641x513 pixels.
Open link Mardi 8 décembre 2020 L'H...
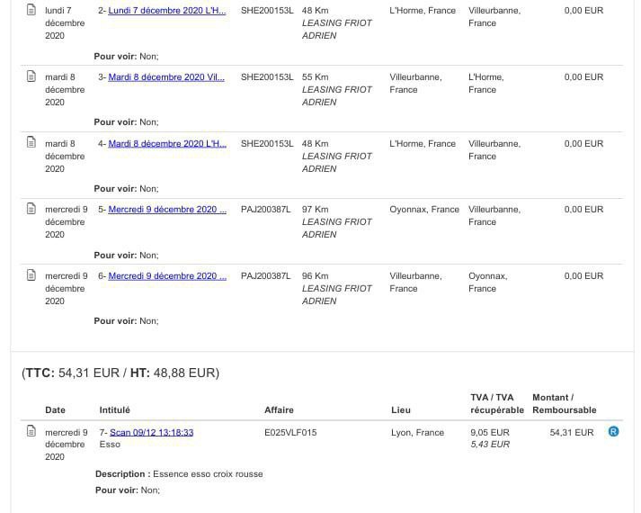point(167,144)
